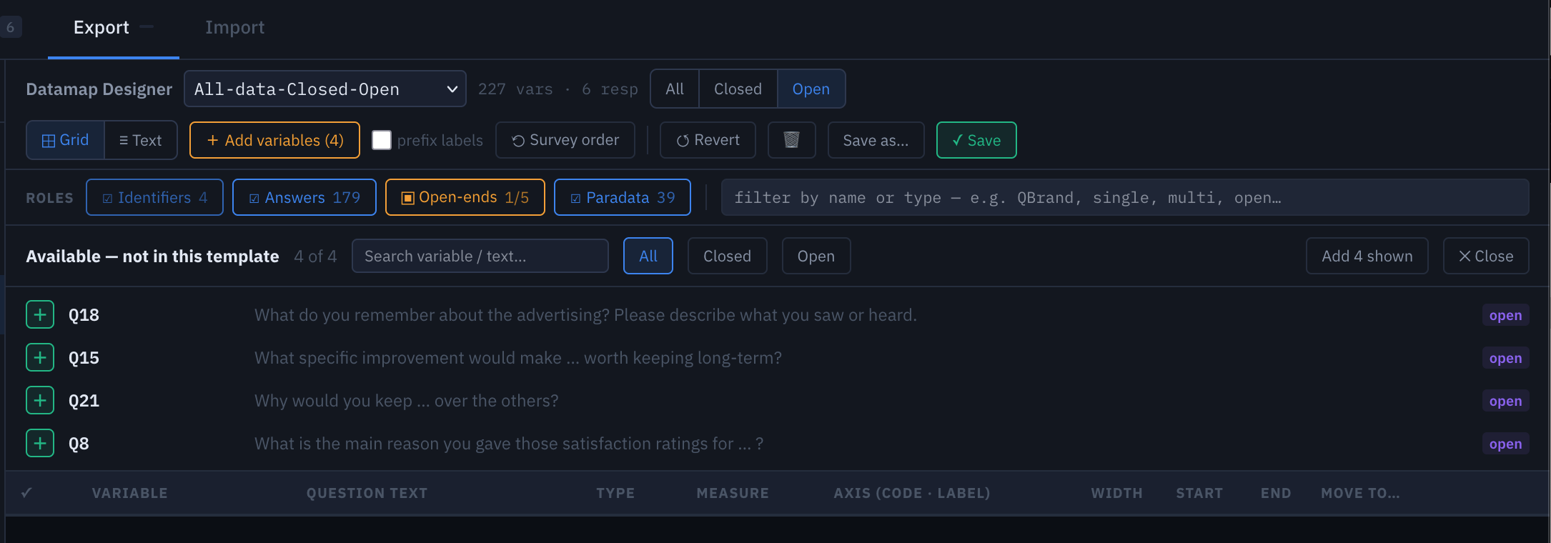Open the Import tab

click(234, 27)
